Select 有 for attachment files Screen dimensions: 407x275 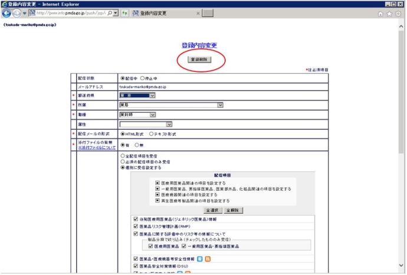(123, 145)
